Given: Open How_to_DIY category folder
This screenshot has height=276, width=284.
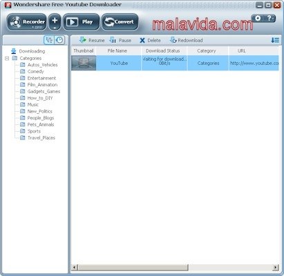Looking at the screenshot, I should pyautogui.click(x=37, y=98).
